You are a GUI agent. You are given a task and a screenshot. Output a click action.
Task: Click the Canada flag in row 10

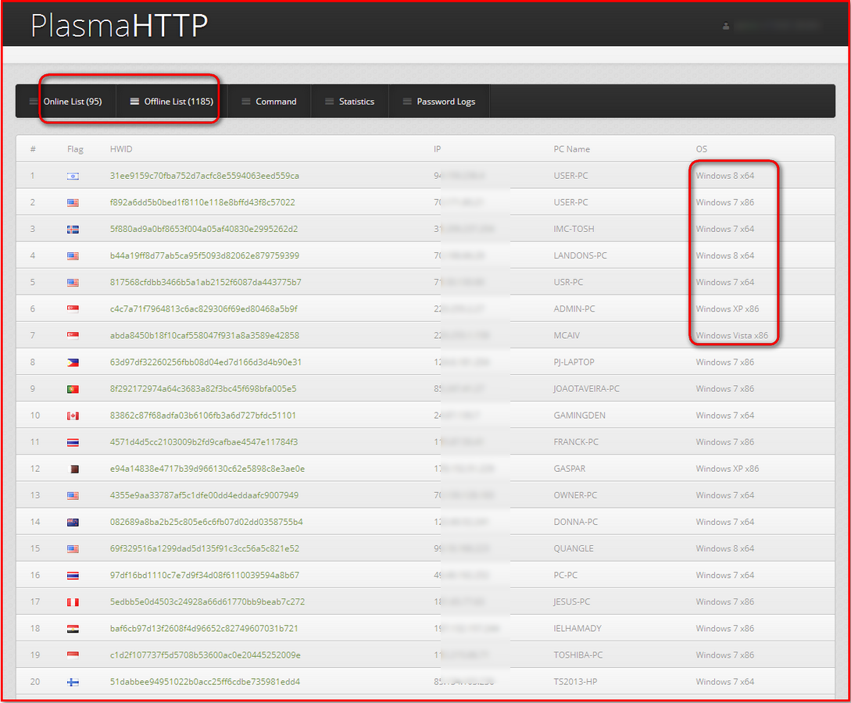[73, 416]
